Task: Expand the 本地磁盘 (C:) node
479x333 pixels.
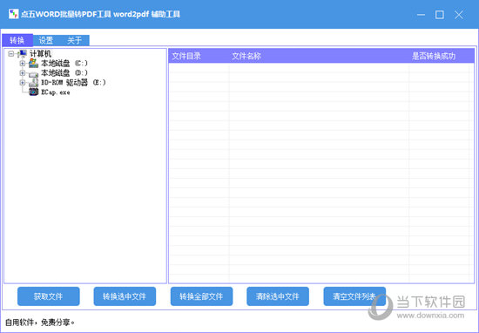Action: 23,64
